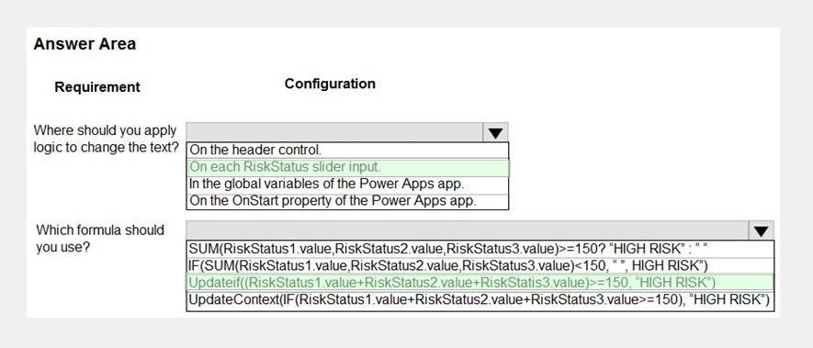Screen dimensions: 813x348
Task: Click 'Which formula should you use?' text
Action: coord(100,239)
